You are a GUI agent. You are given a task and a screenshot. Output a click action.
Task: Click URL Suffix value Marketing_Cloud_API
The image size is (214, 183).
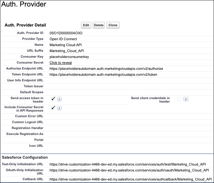pos(67,51)
